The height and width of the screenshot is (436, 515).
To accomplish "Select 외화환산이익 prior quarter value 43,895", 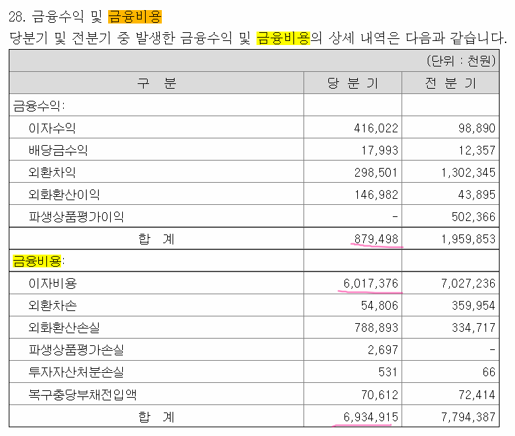I will pyautogui.click(x=477, y=195).
